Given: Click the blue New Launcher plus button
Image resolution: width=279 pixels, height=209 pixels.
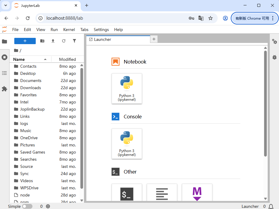Looking at the screenshot, I should point(25,41).
